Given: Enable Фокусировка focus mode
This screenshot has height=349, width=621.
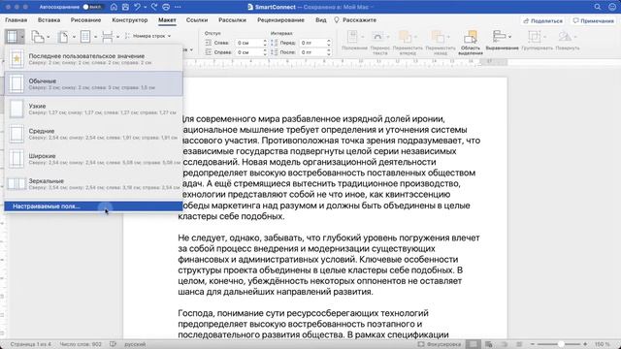Looking at the screenshot, I should click(x=439, y=344).
